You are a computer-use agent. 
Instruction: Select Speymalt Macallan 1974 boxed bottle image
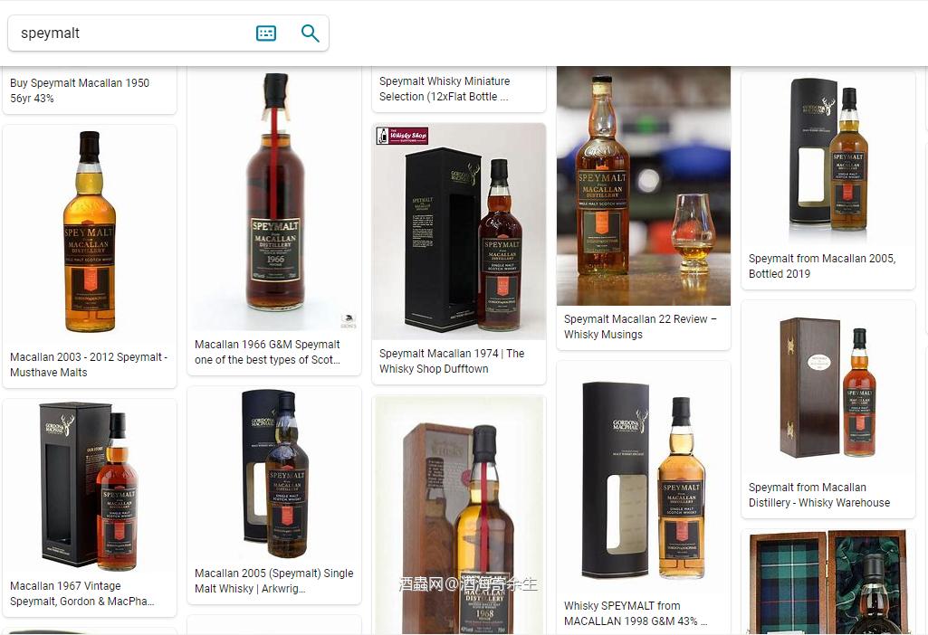[459, 233]
